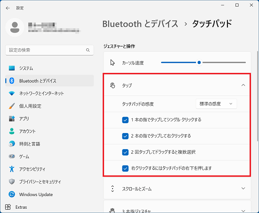
Task: Click the タッチパッドの感度 label
Action: coord(138,104)
